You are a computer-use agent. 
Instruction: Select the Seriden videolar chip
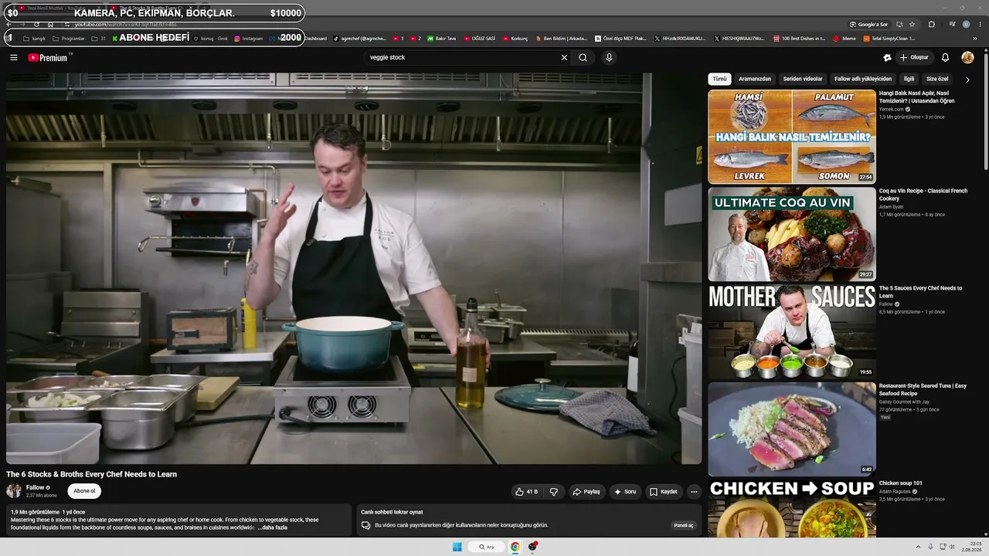803,79
